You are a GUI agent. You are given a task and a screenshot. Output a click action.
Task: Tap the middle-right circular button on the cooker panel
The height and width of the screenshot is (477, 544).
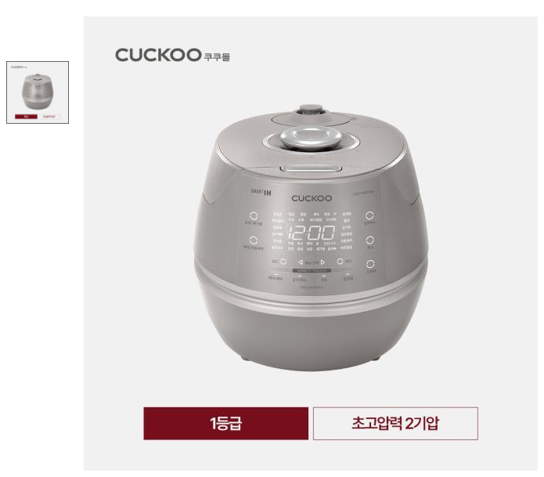[x=370, y=240]
